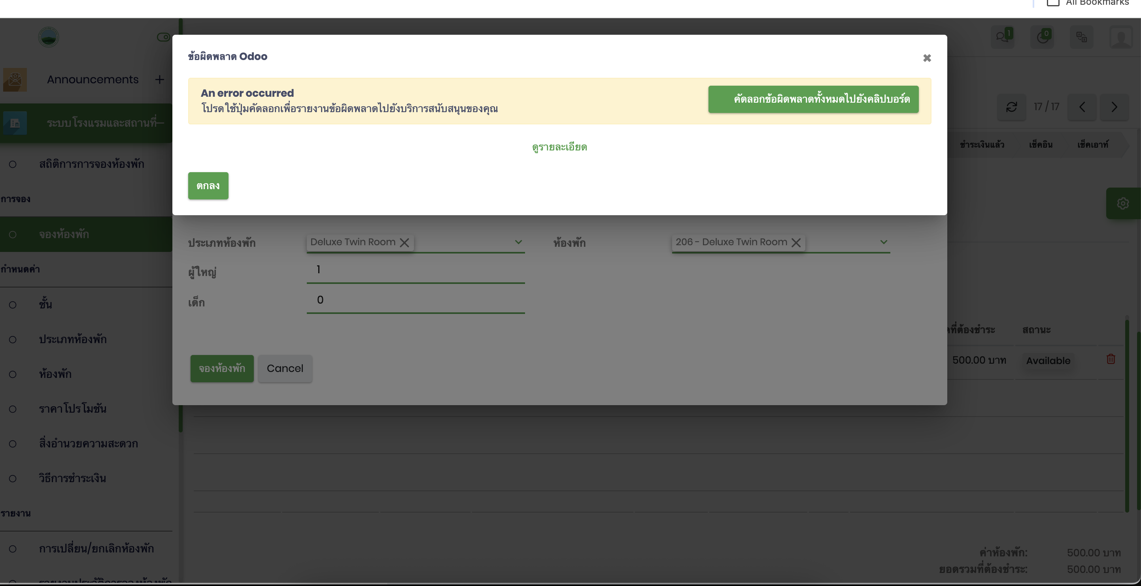
Task: Open จองห้องพัก in the sidebar menu
Action: (64, 235)
